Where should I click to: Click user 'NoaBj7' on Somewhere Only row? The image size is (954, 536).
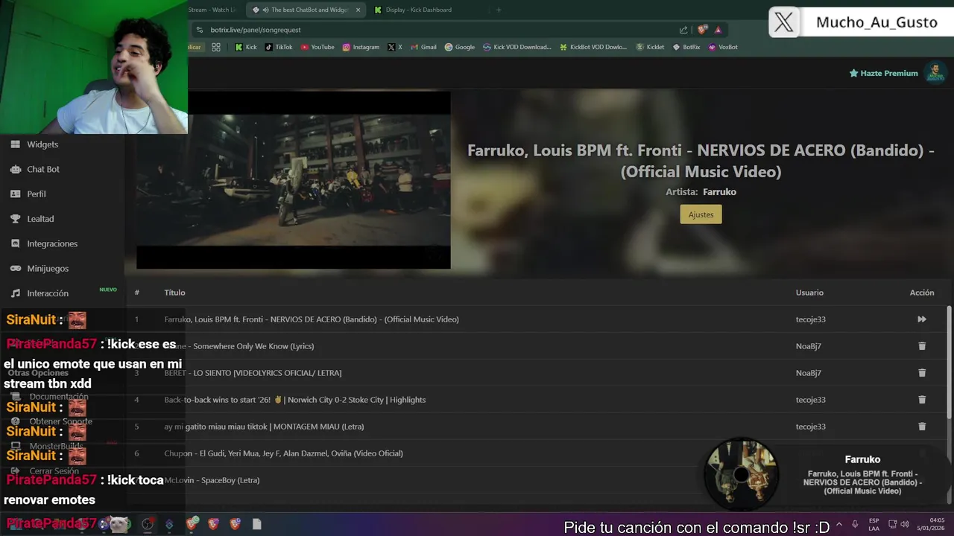coord(808,346)
